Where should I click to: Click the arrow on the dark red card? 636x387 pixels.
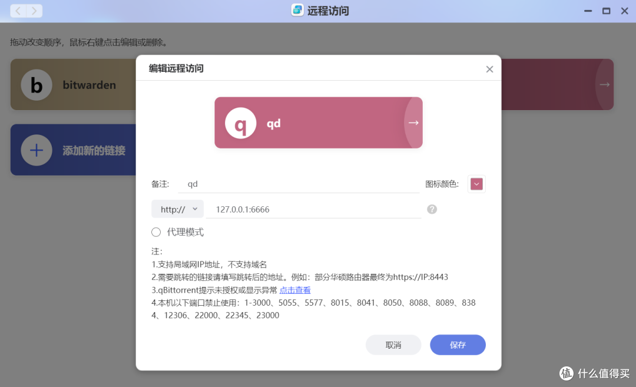point(605,84)
